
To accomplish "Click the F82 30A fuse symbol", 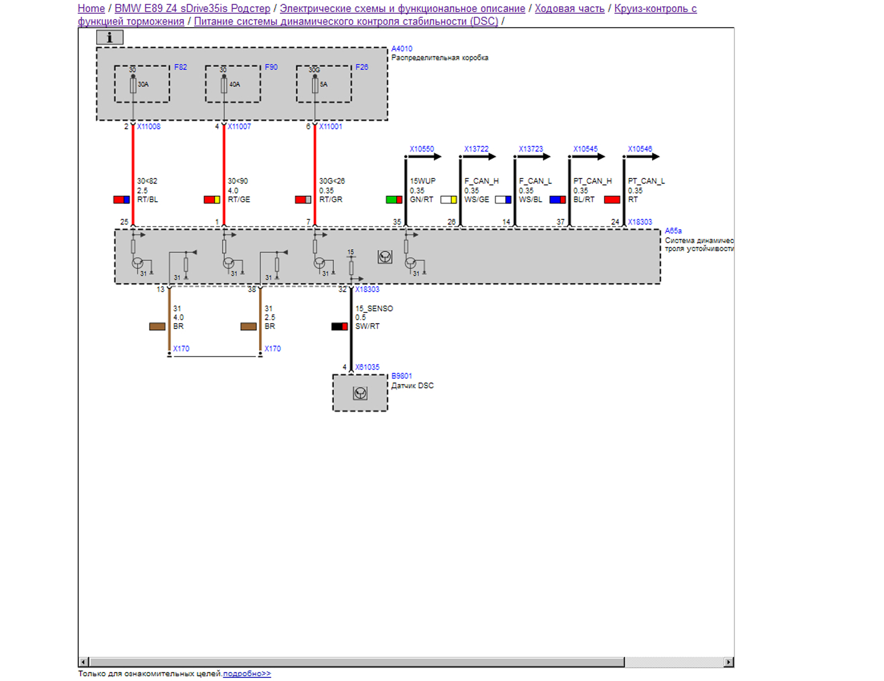I will [133, 85].
